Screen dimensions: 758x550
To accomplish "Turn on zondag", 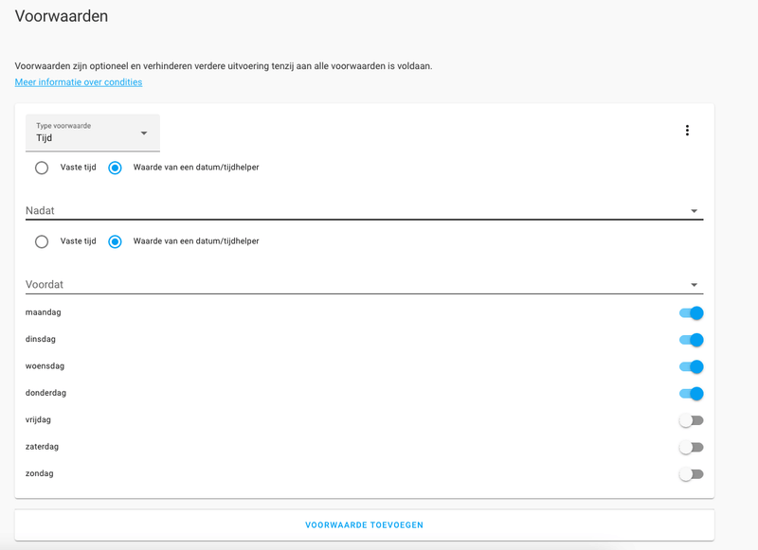I will [x=691, y=473].
